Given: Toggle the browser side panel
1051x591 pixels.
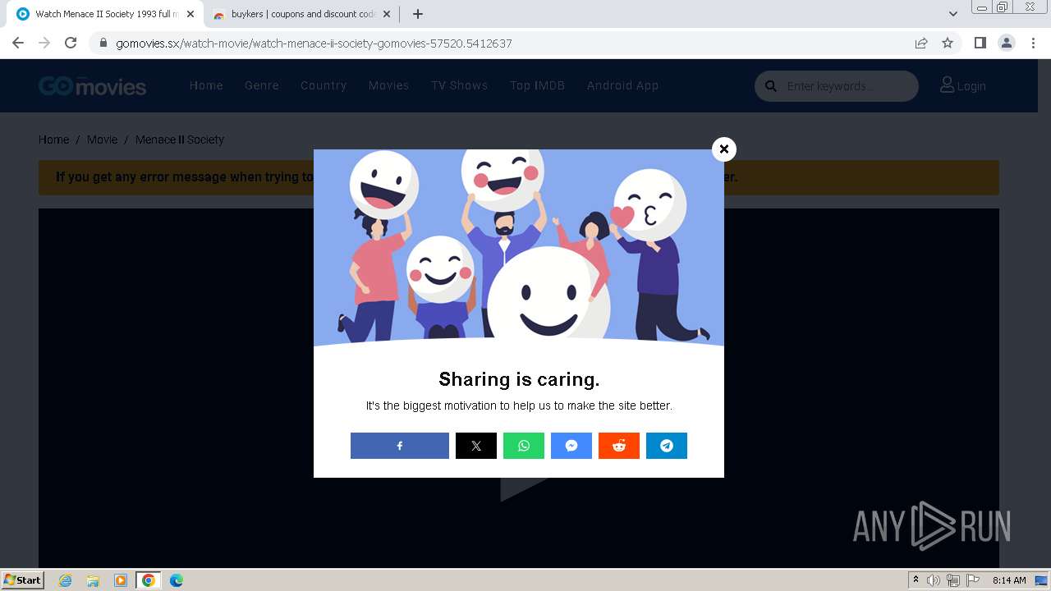Looking at the screenshot, I should coord(980,43).
